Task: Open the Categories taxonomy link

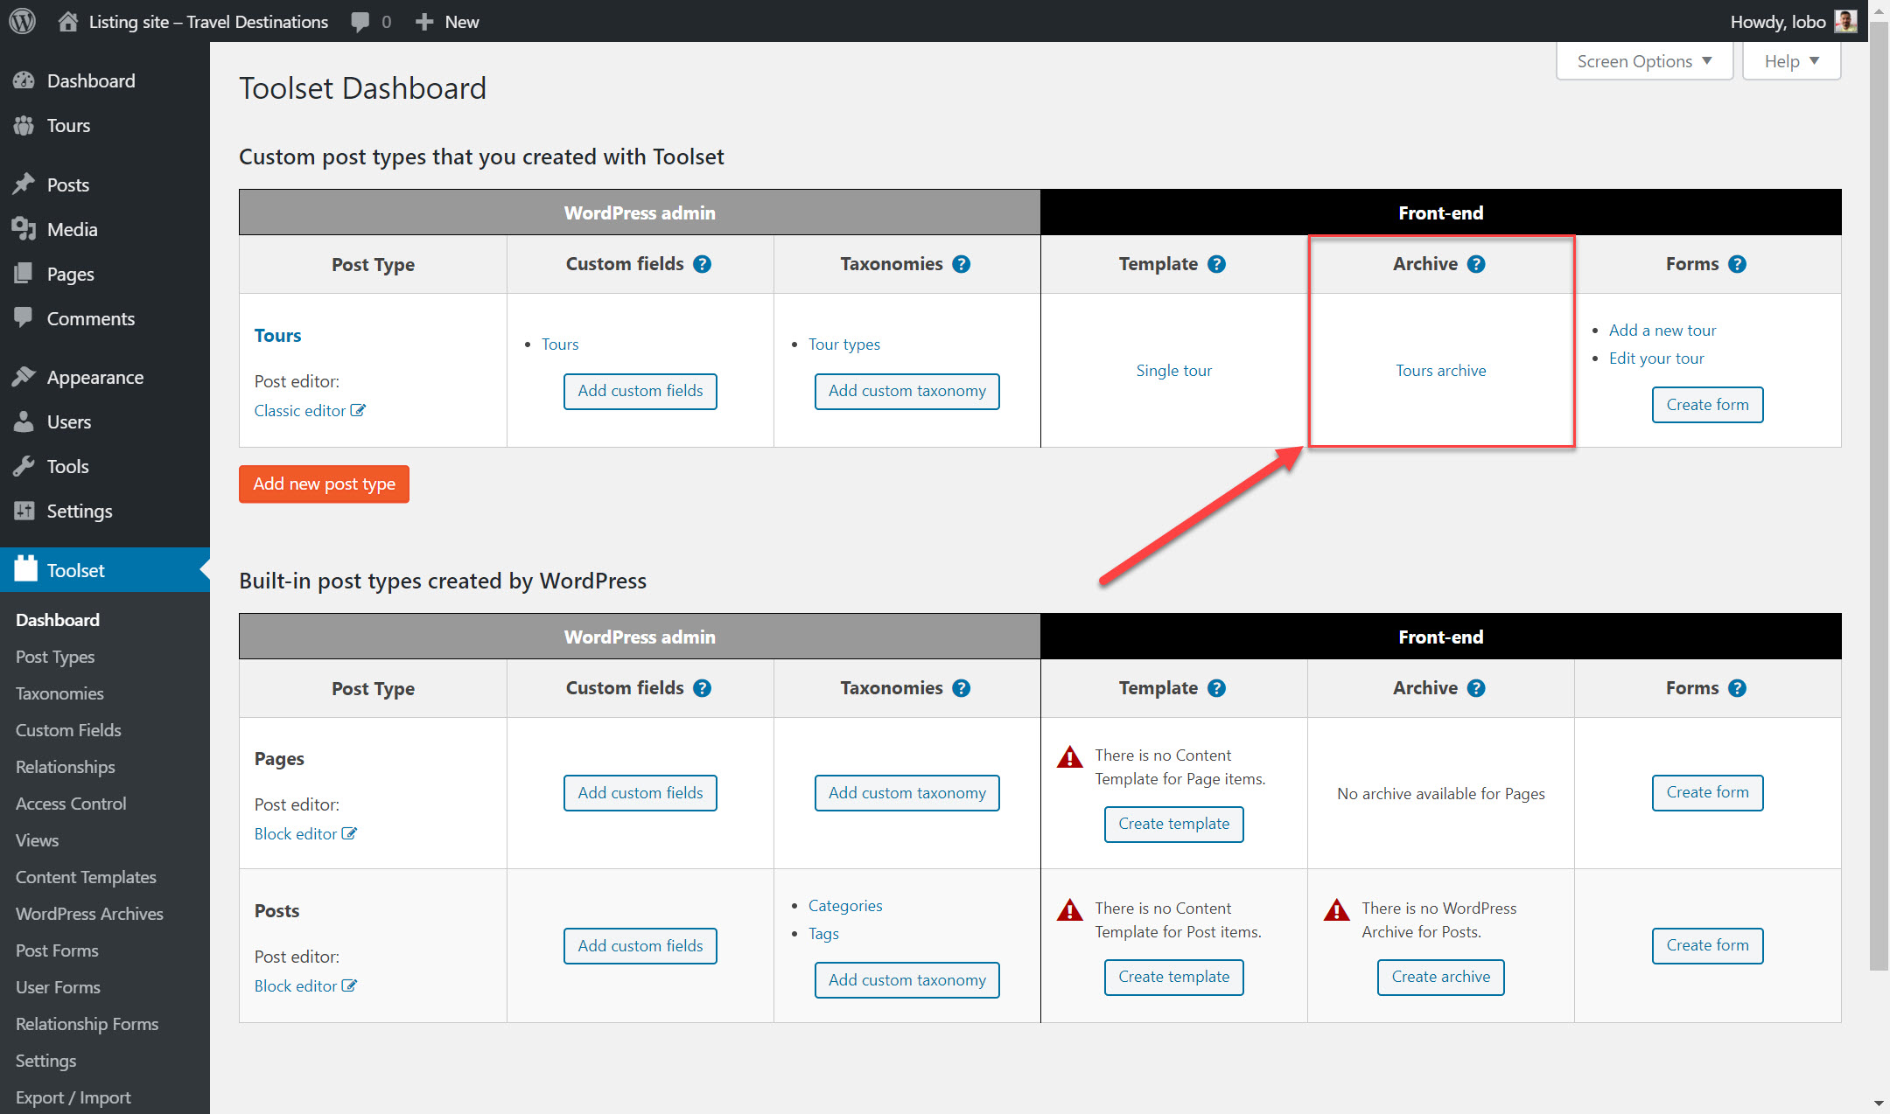Action: click(844, 906)
